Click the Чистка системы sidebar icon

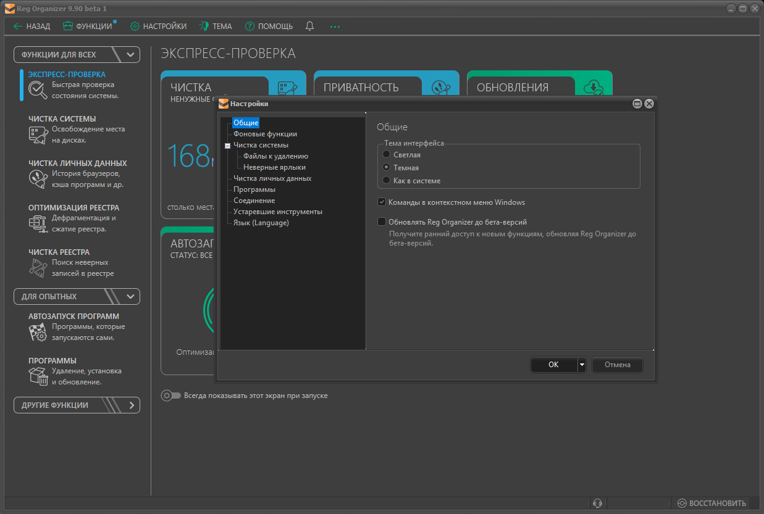coord(38,135)
